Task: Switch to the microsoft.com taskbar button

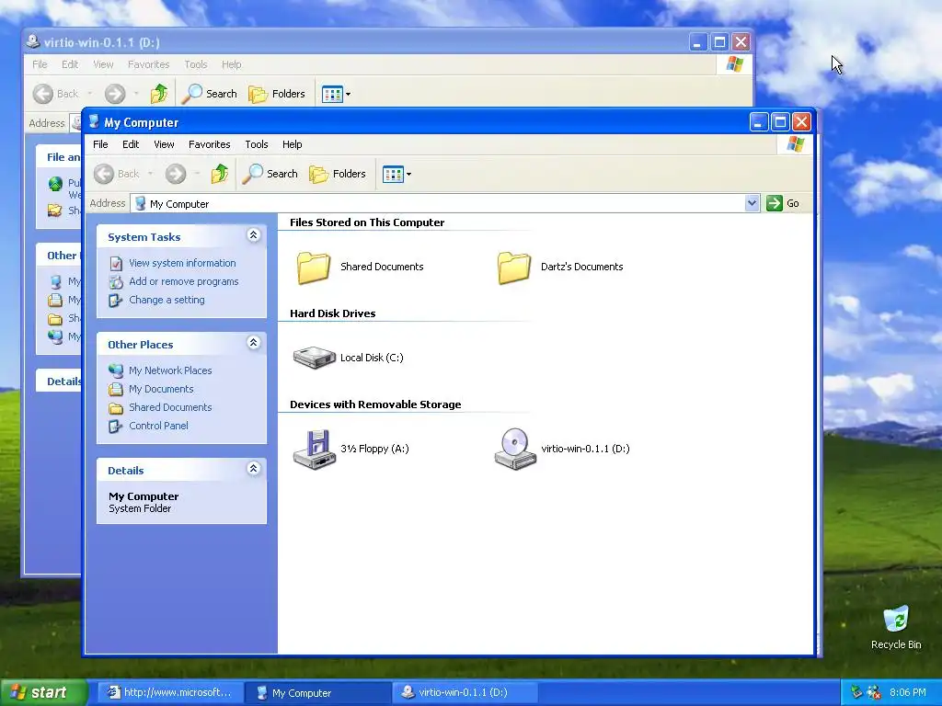Action: (x=170, y=693)
